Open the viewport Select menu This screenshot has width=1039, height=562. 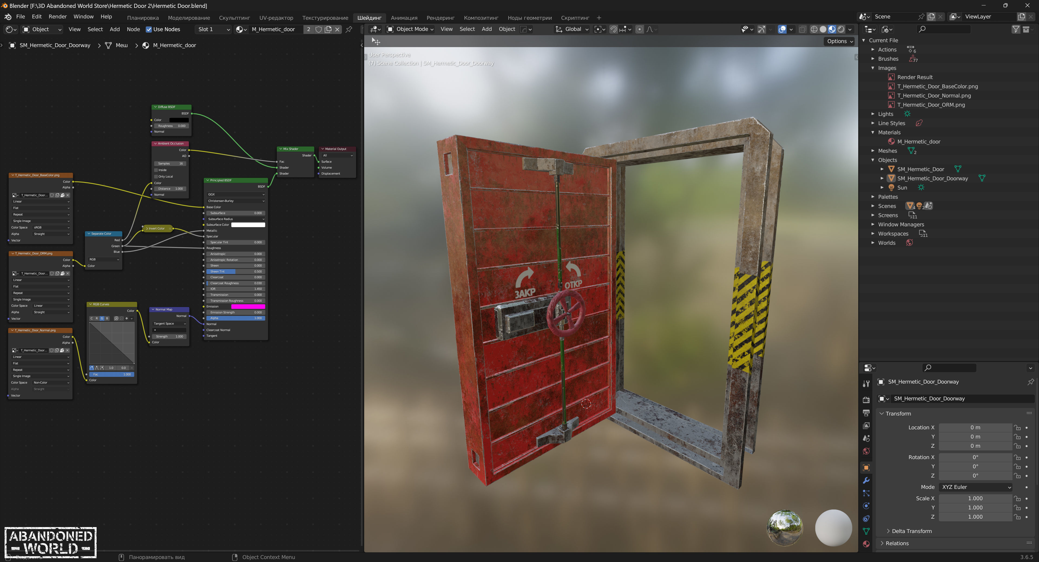[x=467, y=29]
